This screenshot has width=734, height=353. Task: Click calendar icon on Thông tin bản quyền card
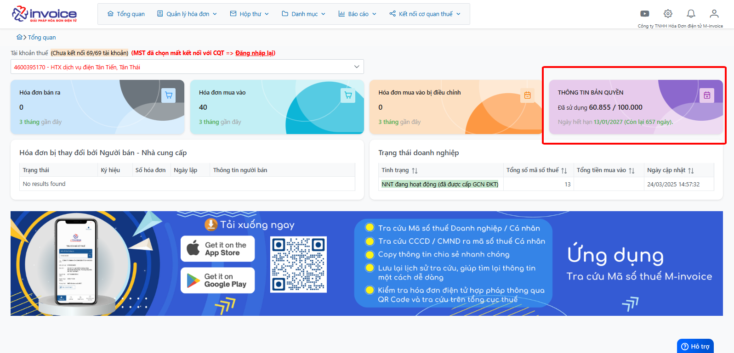click(x=707, y=95)
